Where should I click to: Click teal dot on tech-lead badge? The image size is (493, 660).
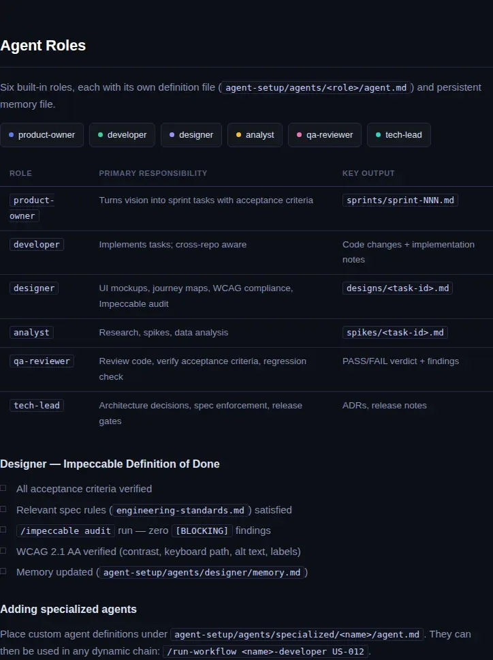tap(378, 135)
